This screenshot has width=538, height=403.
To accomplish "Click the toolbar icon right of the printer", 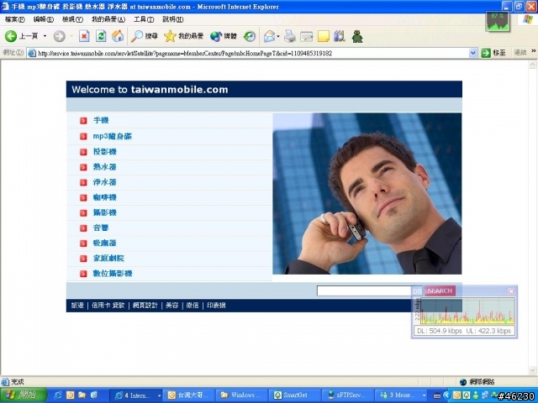I will tap(306, 36).
